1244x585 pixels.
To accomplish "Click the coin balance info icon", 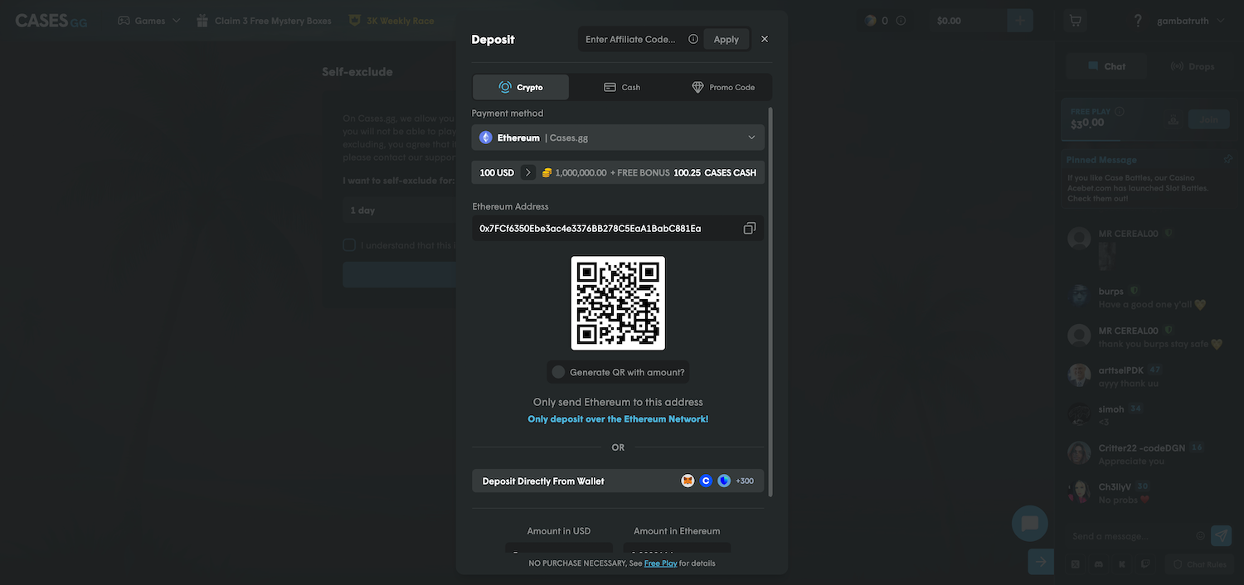I will click(x=901, y=21).
